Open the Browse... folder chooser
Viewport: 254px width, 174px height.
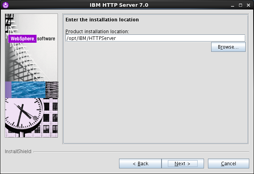(x=228, y=47)
